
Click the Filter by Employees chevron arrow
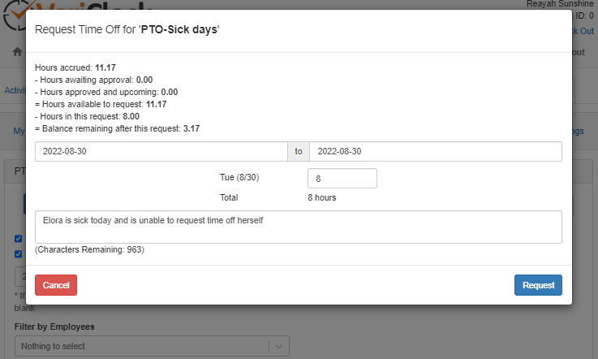(279, 346)
